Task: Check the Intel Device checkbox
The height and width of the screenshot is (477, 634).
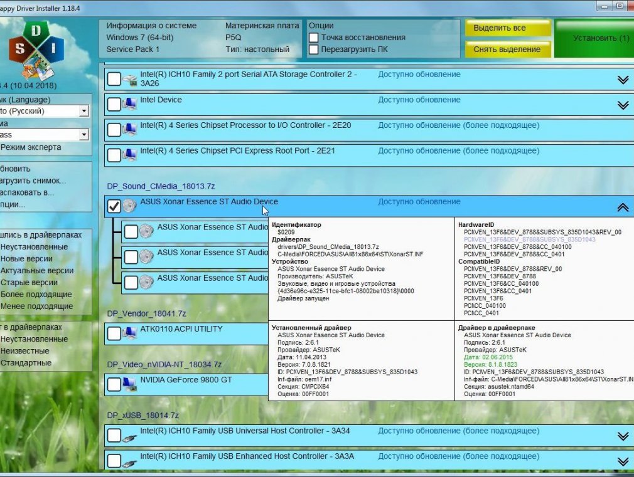Action: point(114,104)
